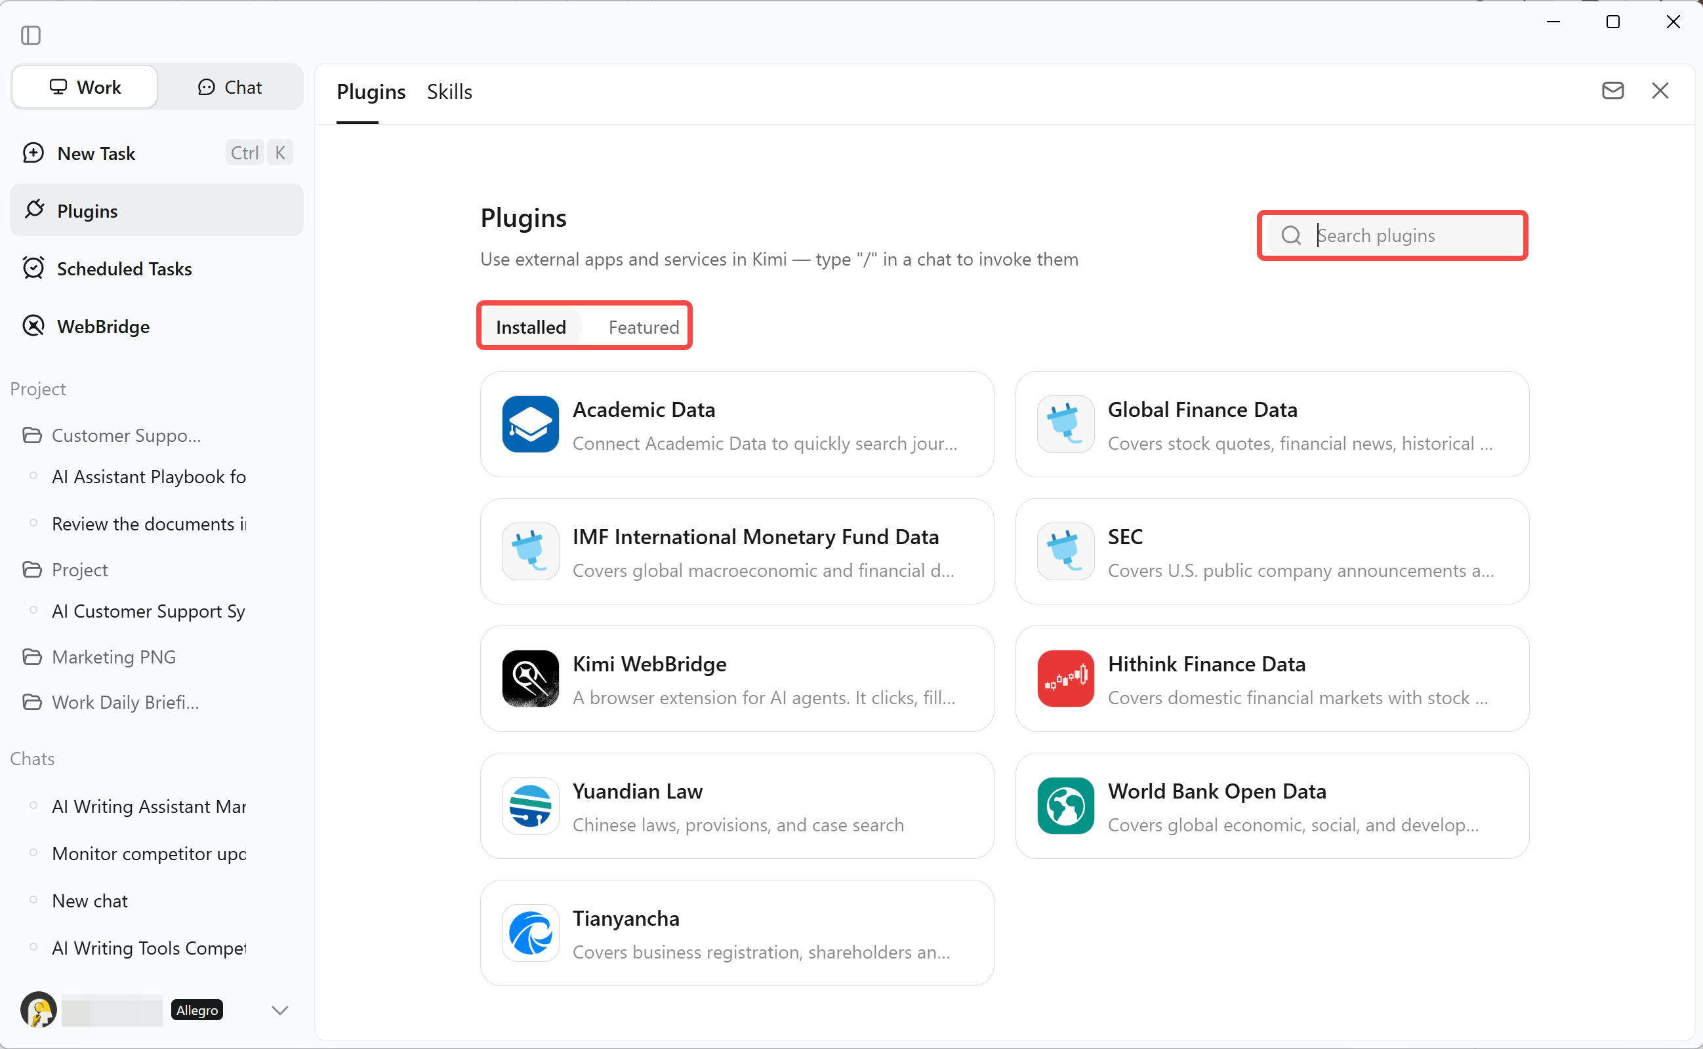Click the IMF plugin plug icon
Screen dimensions: 1703x1049
(530, 551)
